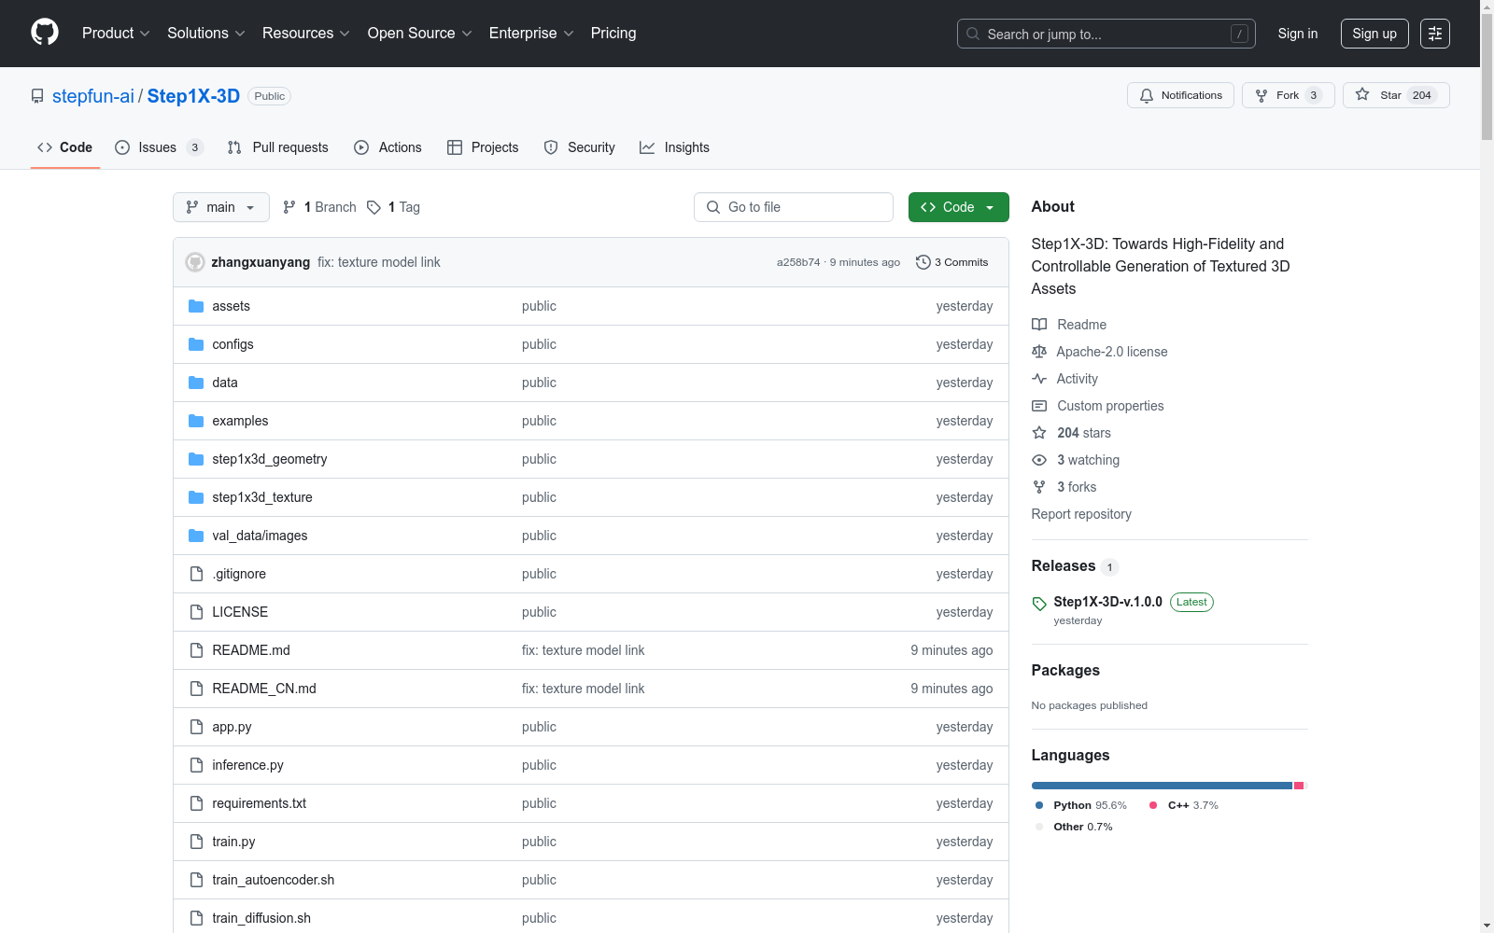Click the .gitignore file icon
Viewport: 1494px width, 933px height.
pyautogui.click(x=196, y=574)
